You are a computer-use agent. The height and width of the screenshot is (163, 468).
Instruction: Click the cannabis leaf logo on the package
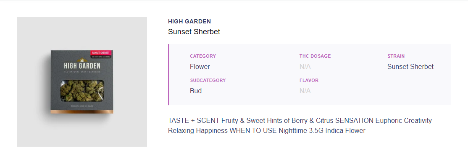click(82, 60)
